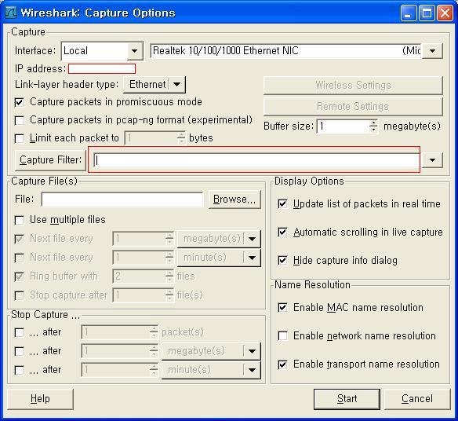Toggle Capture packets in promiscuous mode

20,102
